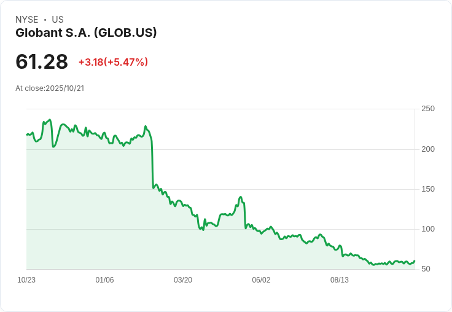Select the +3.18(+5.47%) price change text
This screenshot has height=312, width=452.
113,62
